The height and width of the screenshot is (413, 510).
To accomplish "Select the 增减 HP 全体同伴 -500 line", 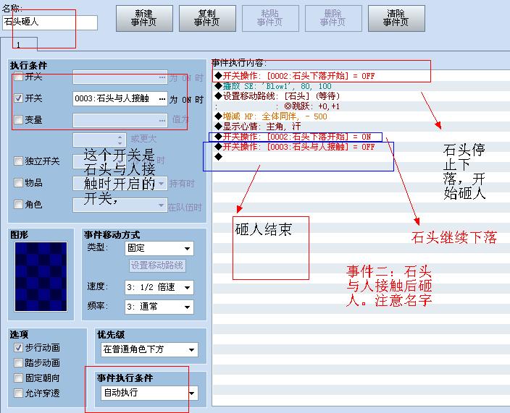I will point(361,116).
